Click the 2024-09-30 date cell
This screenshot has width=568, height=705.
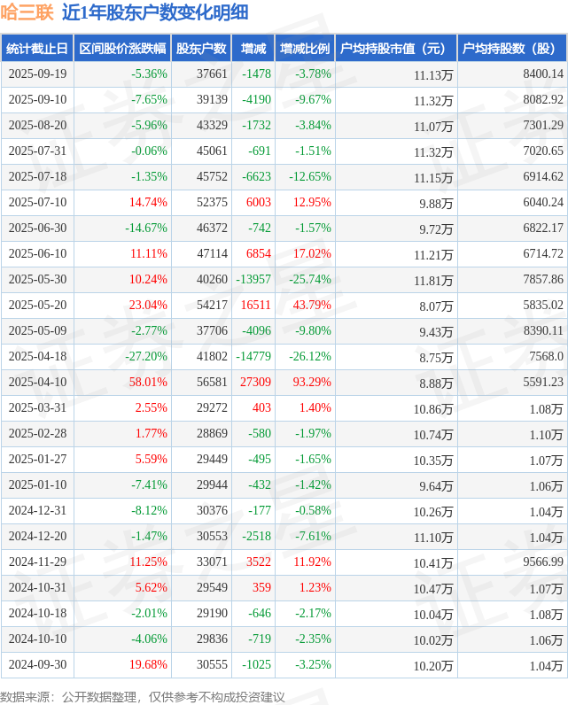(36, 665)
